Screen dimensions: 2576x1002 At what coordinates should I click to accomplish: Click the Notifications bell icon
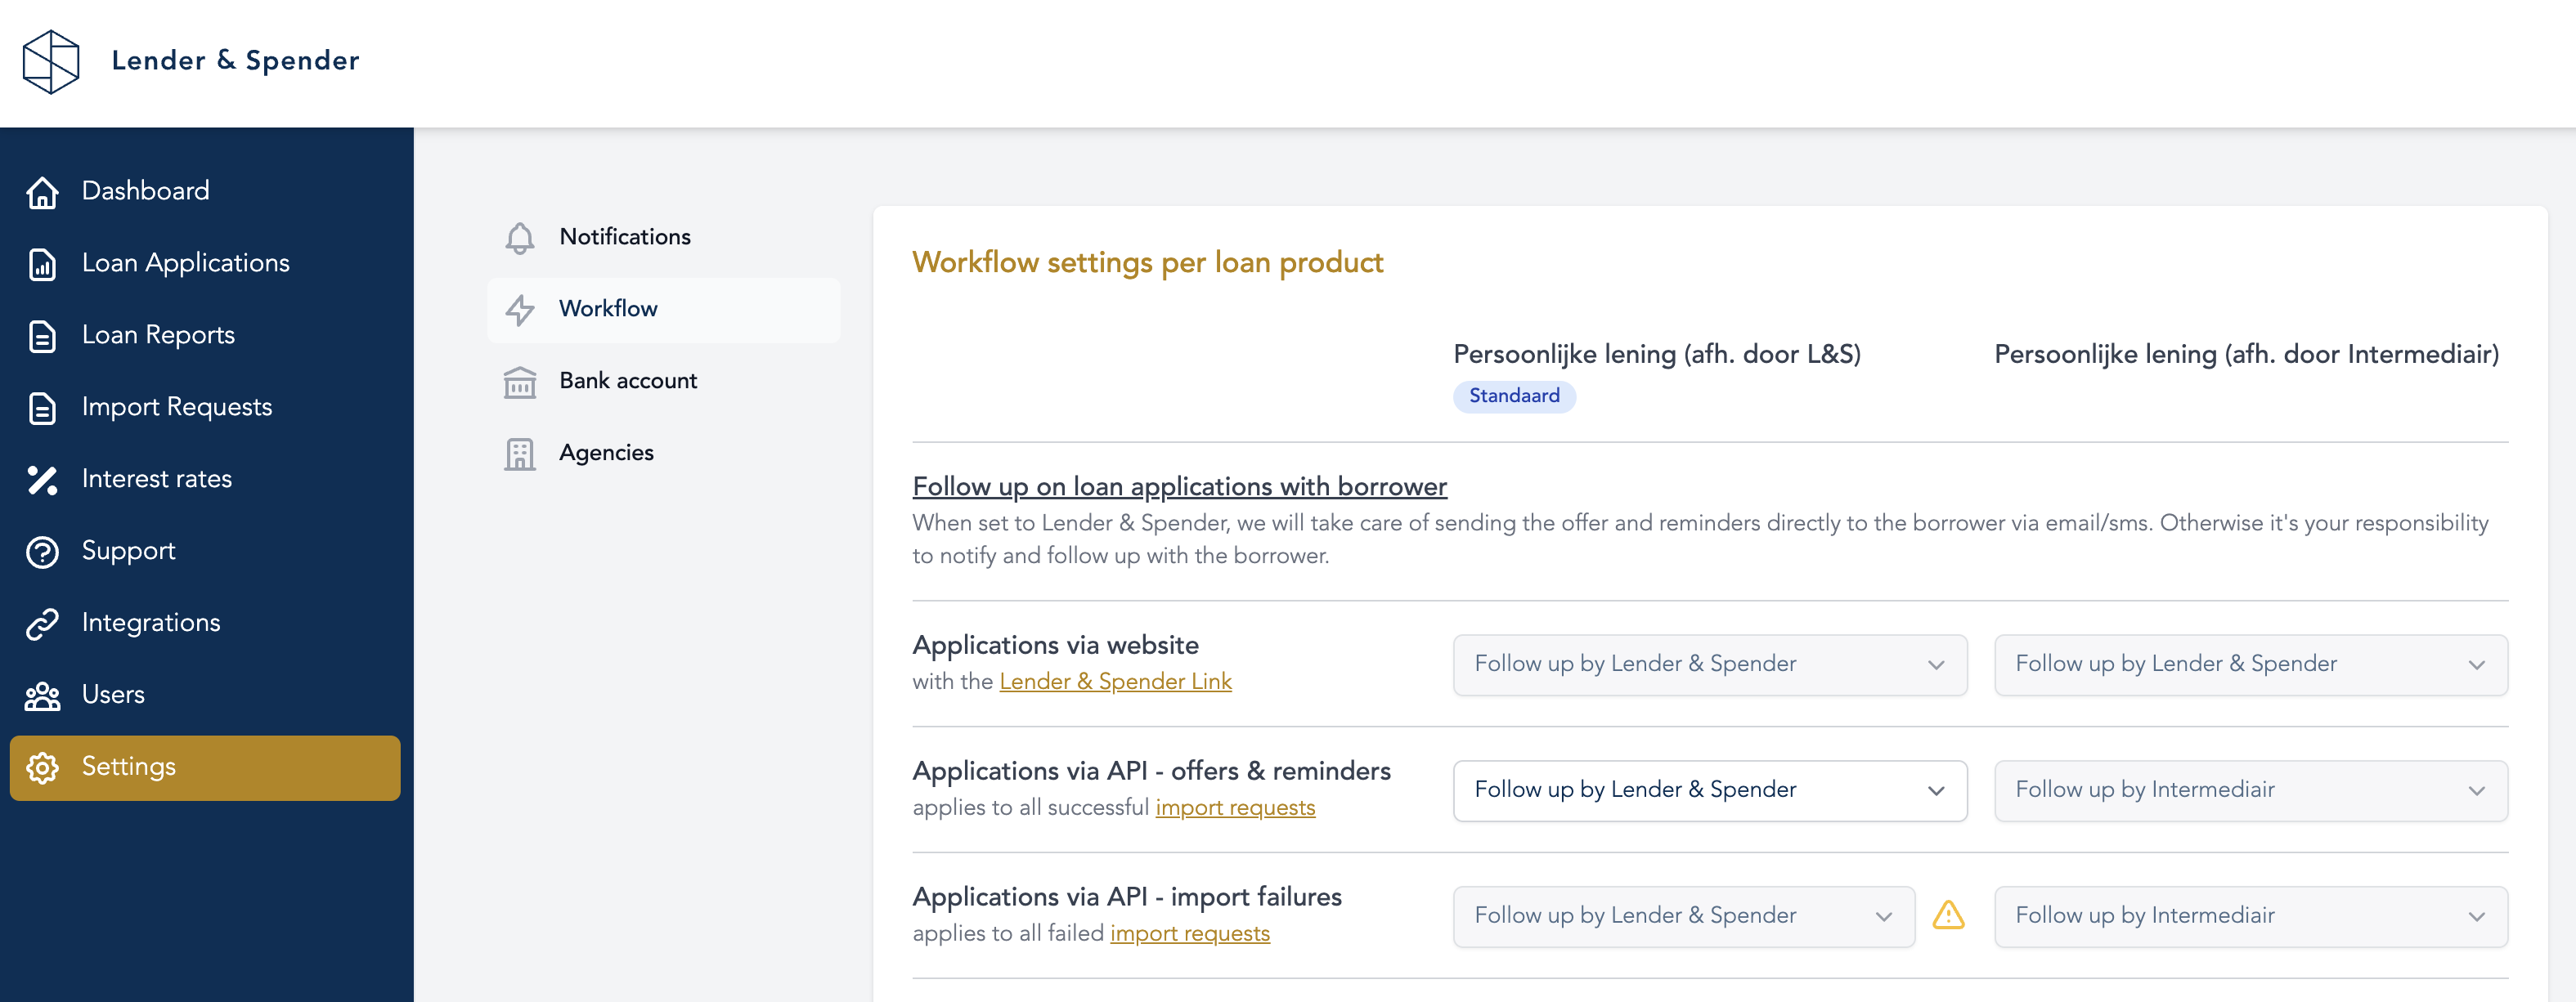519,238
